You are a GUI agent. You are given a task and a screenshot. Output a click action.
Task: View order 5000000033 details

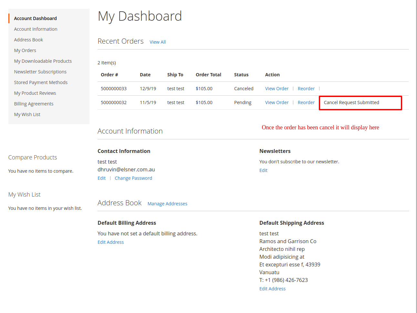tap(277, 89)
